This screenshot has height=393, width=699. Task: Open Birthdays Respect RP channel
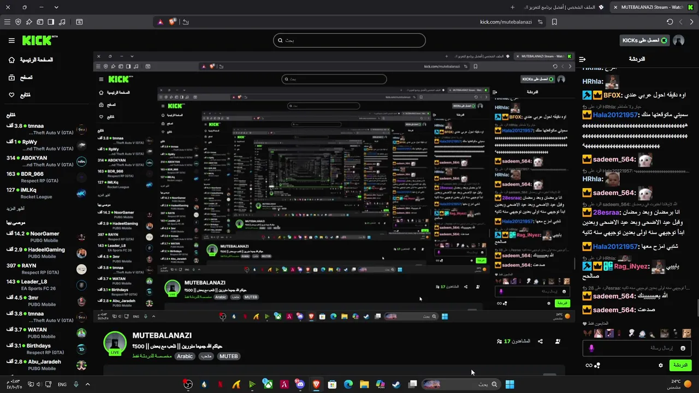pos(46,349)
